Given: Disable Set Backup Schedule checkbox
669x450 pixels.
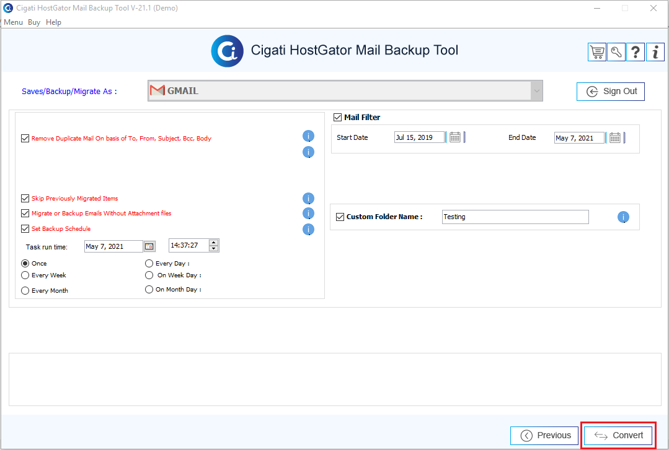Looking at the screenshot, I should coord(25,229).
